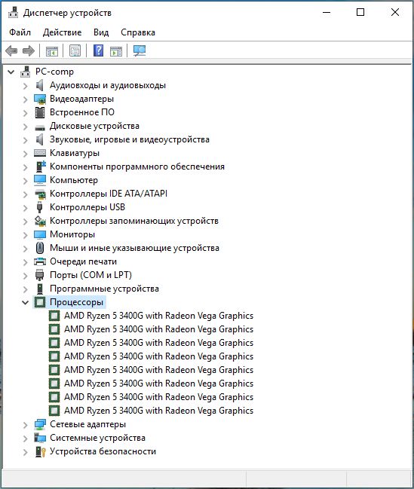Select the Встроенное ПО label

click(82, 112)
